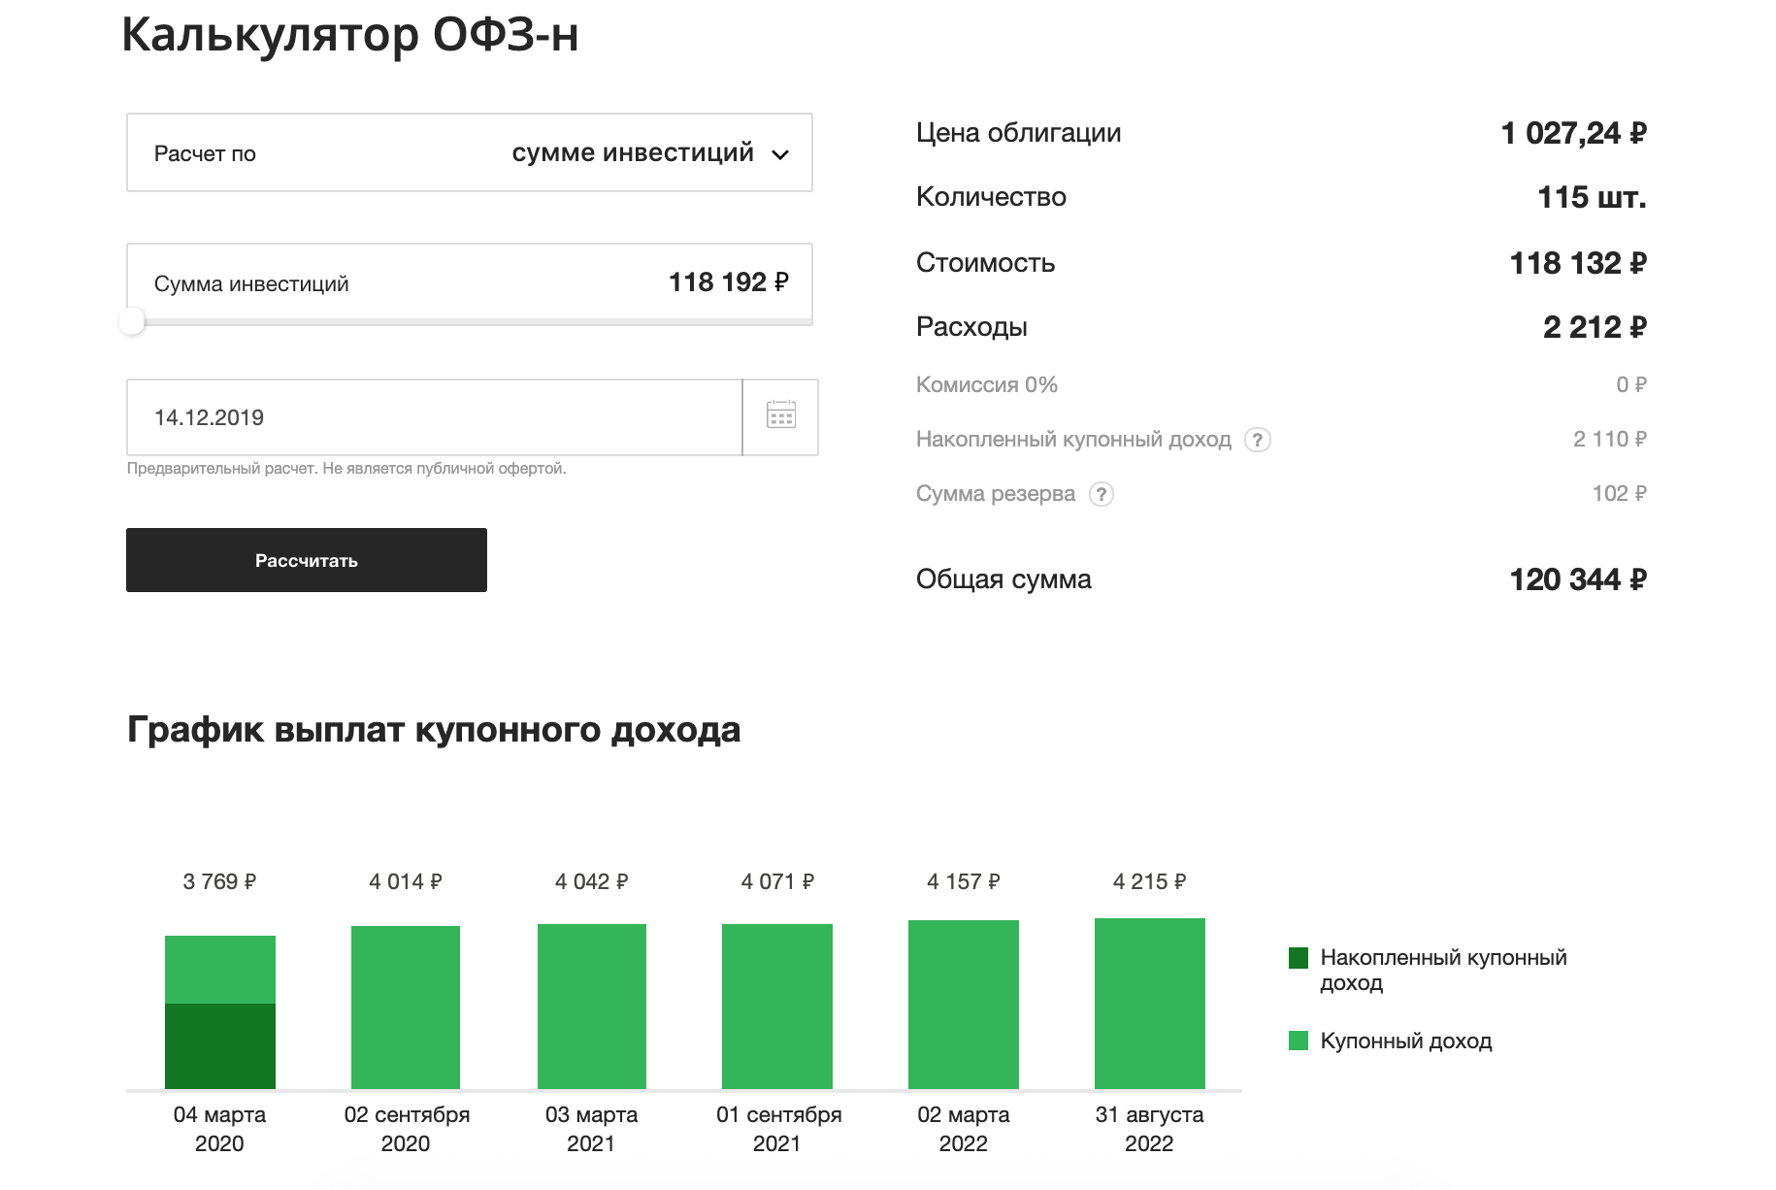This screenshot has width=1776, height=1190.
Task: Click the 31 августа 2022 coupon bar
Action: tap(1150, 1003)
